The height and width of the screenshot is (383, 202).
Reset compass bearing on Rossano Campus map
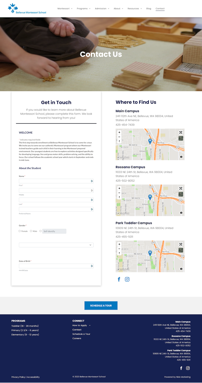point(119,197)
